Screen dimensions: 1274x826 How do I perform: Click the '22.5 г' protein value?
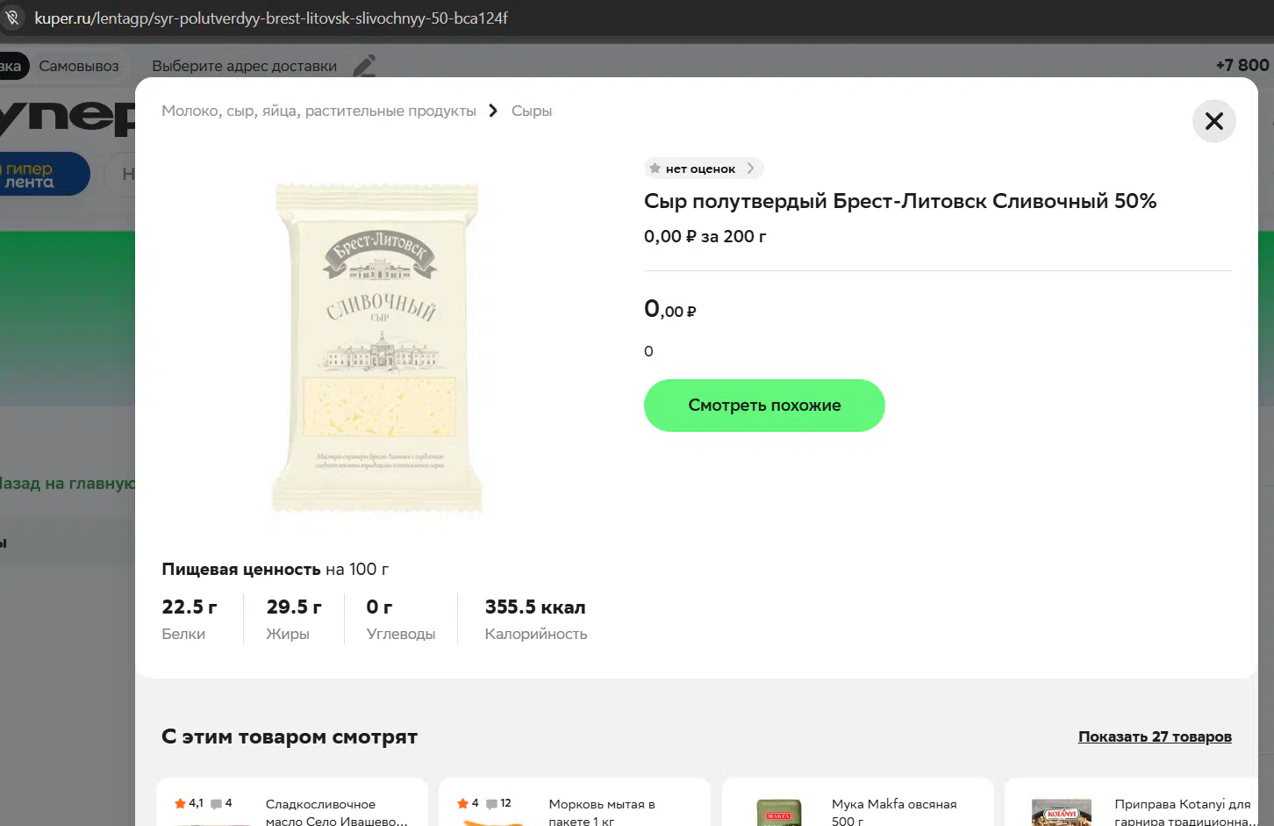click(x=190, y=607)
